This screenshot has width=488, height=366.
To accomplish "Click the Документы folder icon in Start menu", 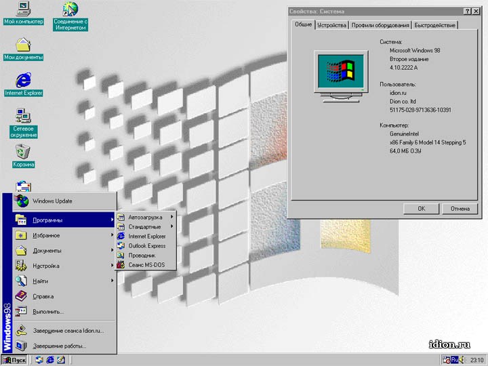I will (21, 250).
